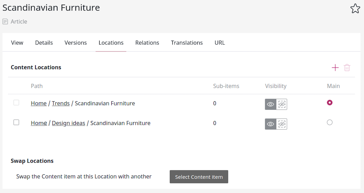364x193 pixels.
Task: Follow the Home link in the Design ideas path
Action: tap(39, 123)
